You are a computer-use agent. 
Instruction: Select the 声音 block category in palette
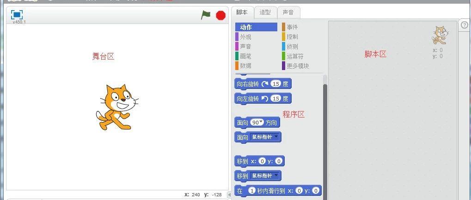245,47
